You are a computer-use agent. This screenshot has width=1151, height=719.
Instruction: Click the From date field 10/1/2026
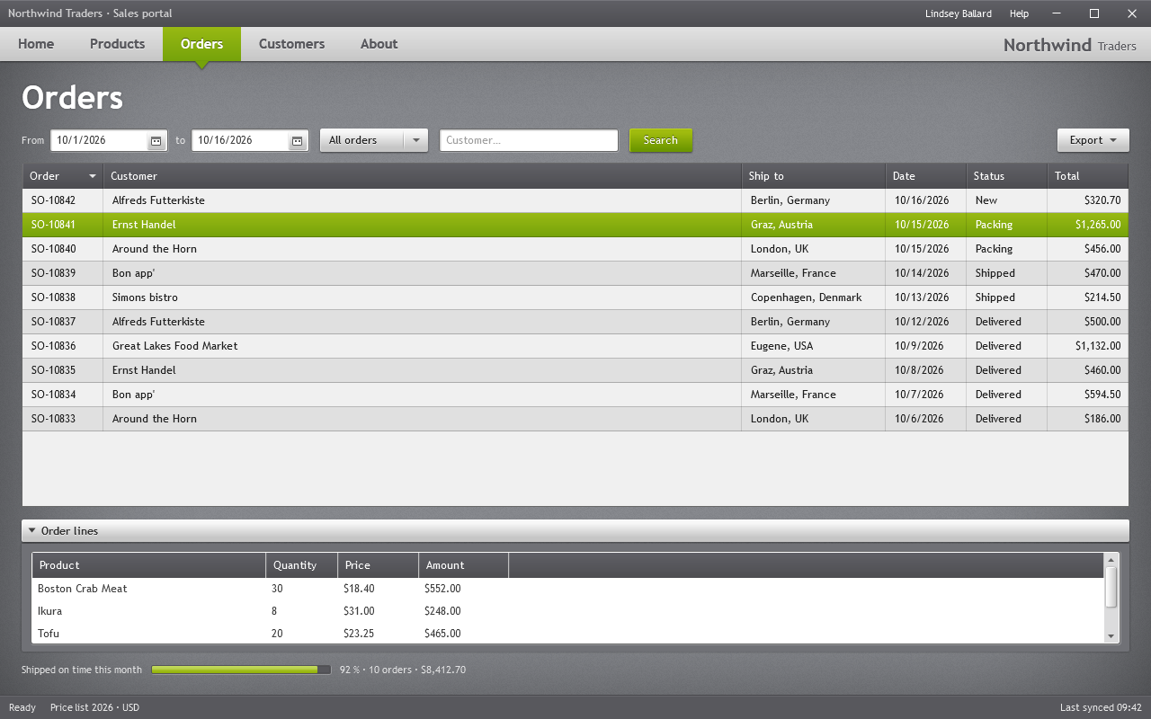pos(99,140)
